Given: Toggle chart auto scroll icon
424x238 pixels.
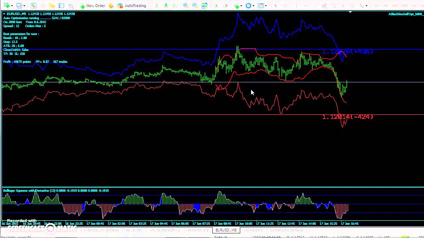Looking at the screenshot, I should click(x=216, y=6).
